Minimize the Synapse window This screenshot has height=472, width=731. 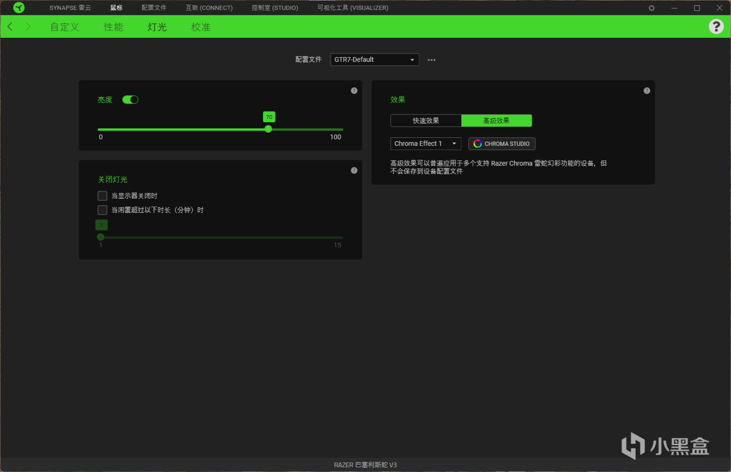[674, 8]
